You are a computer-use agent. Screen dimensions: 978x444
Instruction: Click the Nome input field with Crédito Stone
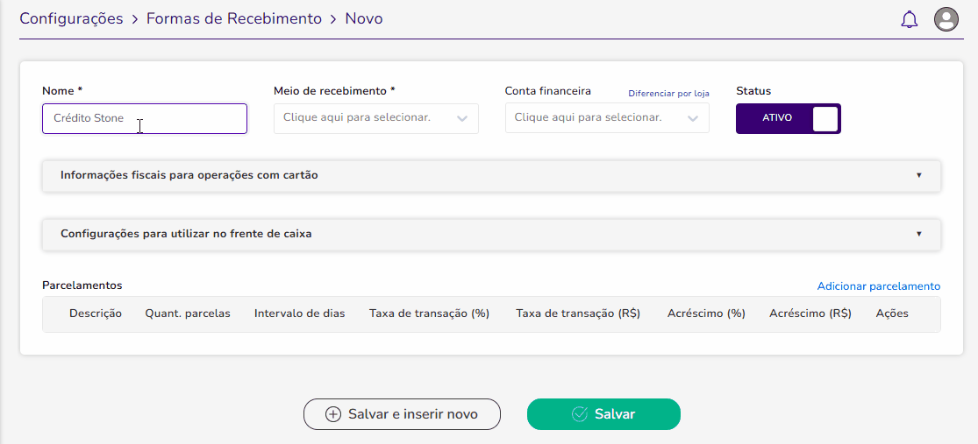(145, 118)
